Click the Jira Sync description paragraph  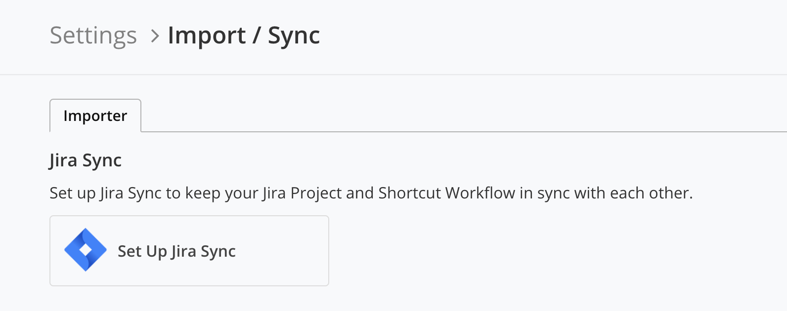coord(371,193)
